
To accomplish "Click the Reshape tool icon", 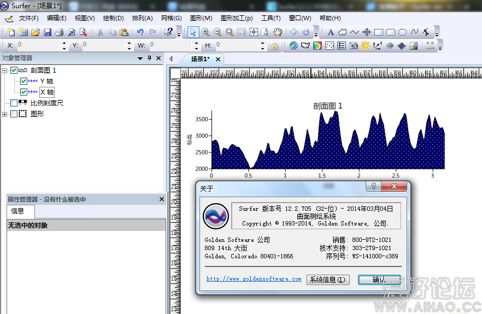I will 426,32.
